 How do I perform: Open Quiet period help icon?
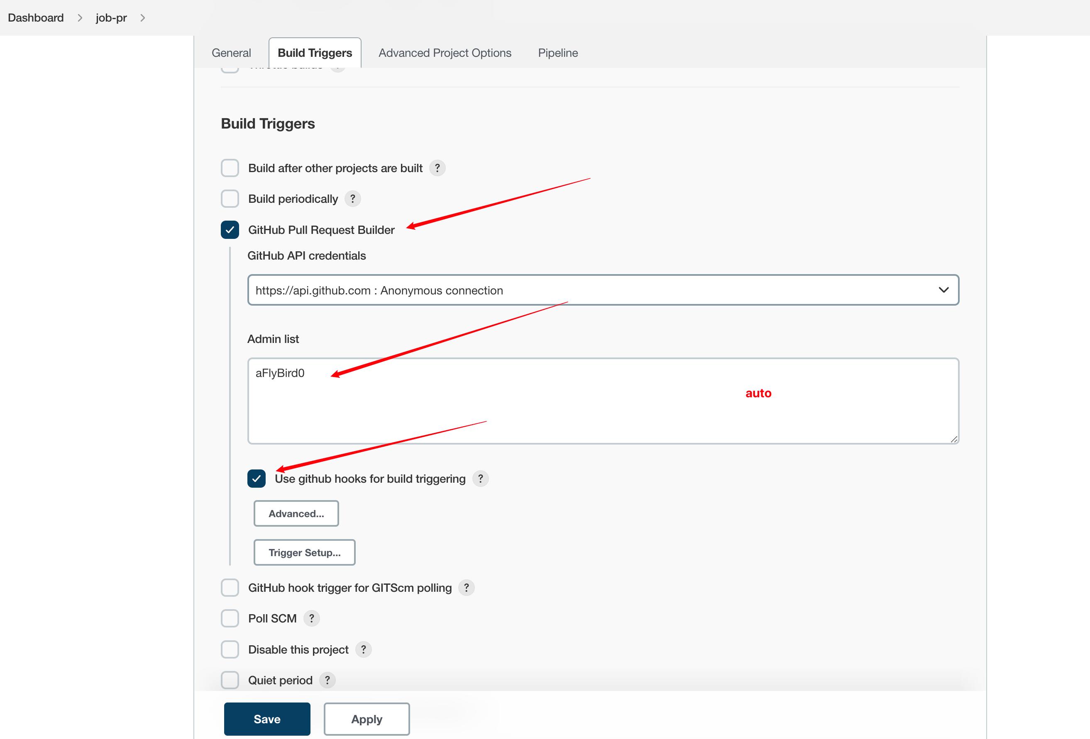click(x=327, y=680)
